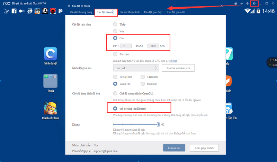Viewport: 277px width, 162px height.
Task: Click the PlayStation-style first tray icon
Action: tap(6, 11)
